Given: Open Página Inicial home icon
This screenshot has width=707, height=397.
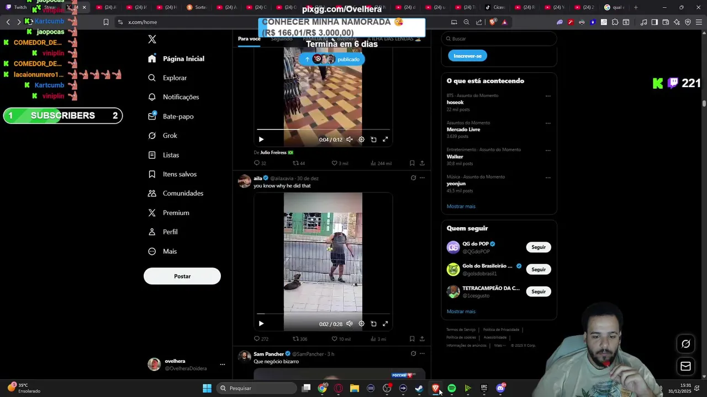Looking at the screenshot, I should pos(152,58).
